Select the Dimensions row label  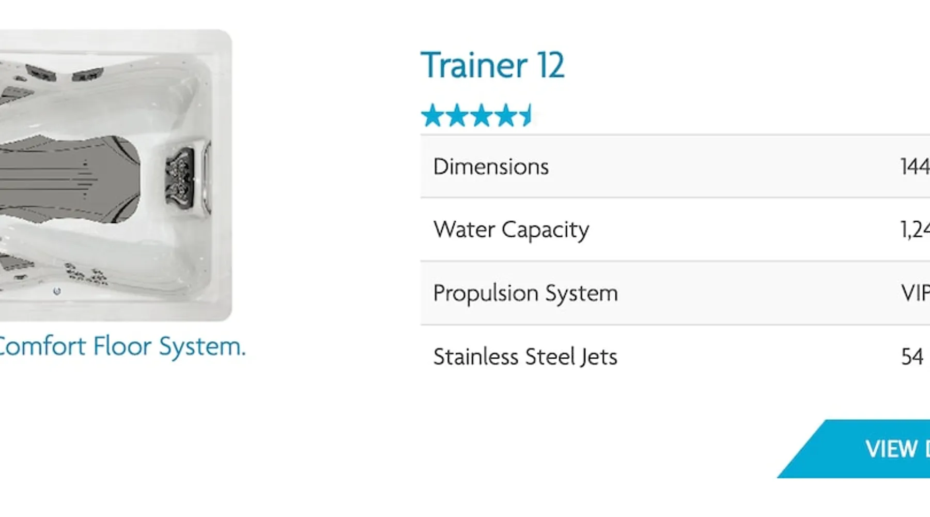pos(491,167)
